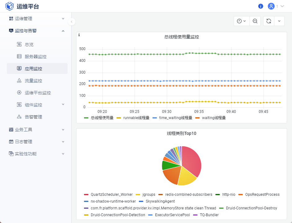Click the 线程类别Top10 panel title
This screenshot has height=223, width=292.
point(181,134)
